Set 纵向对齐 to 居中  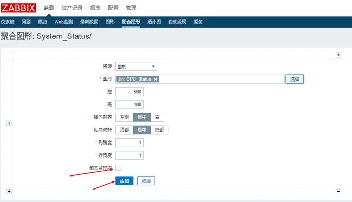(142, 130)
